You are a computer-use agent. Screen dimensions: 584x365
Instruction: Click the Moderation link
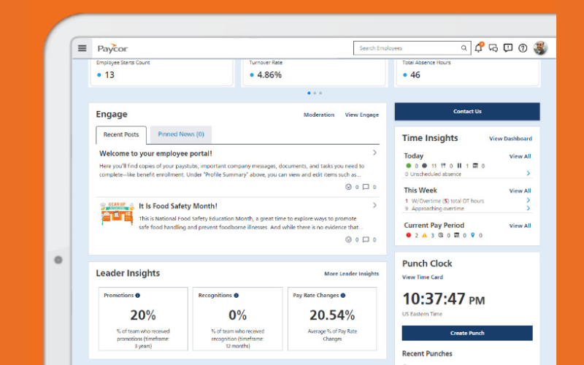[319, 115]
